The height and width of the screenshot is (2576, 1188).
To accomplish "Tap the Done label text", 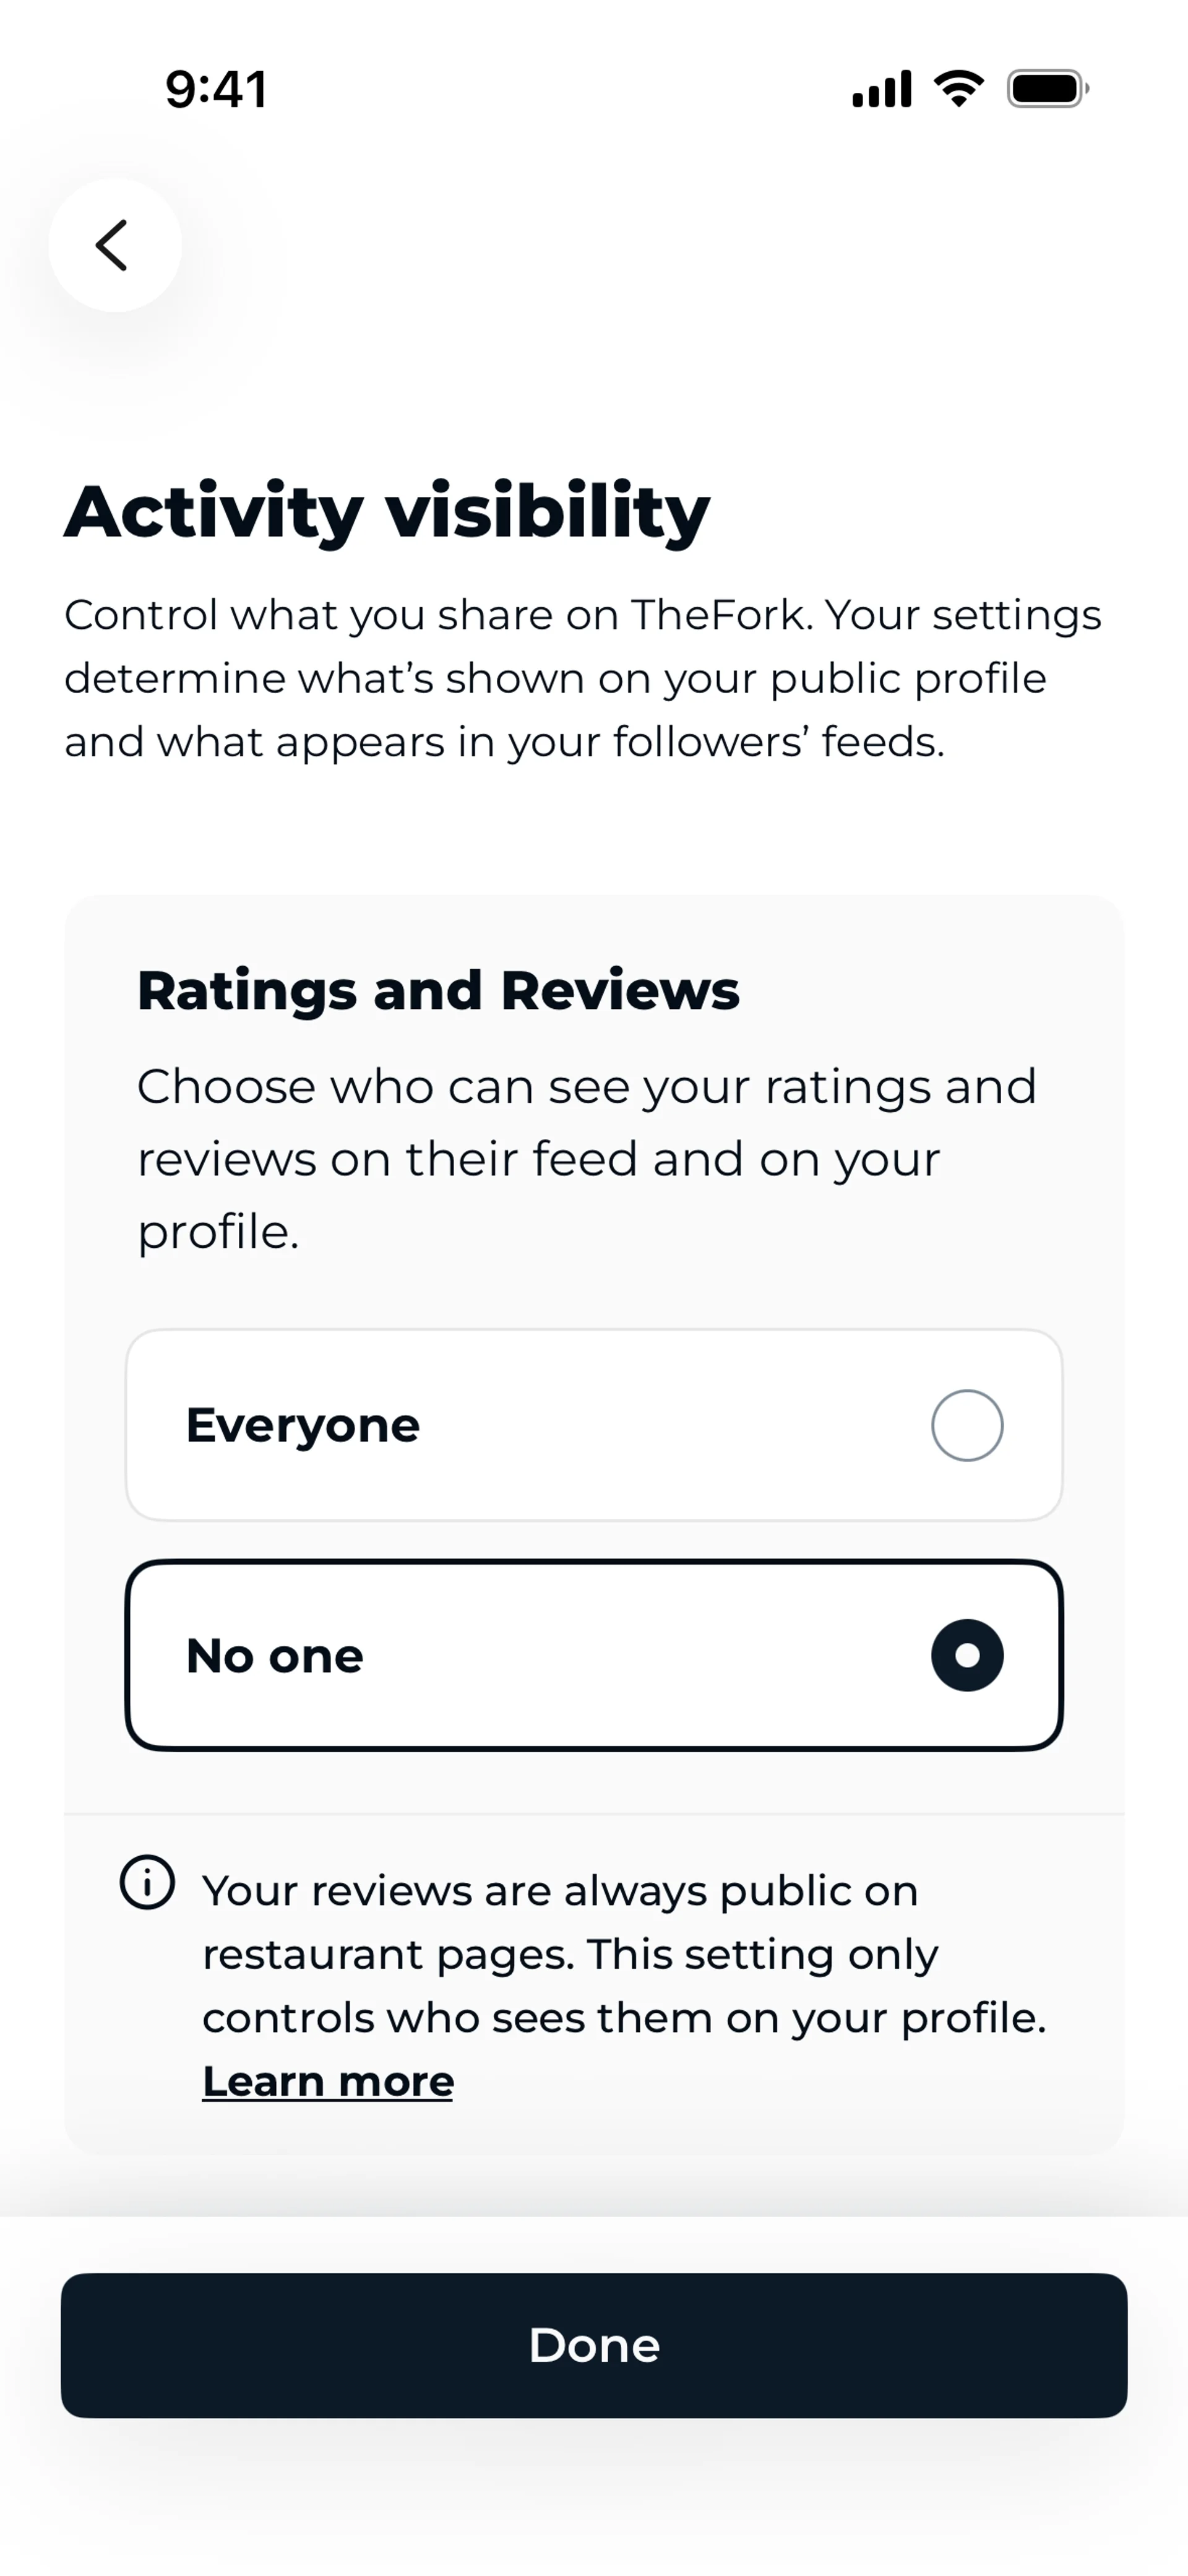I will pos(594,2345).
